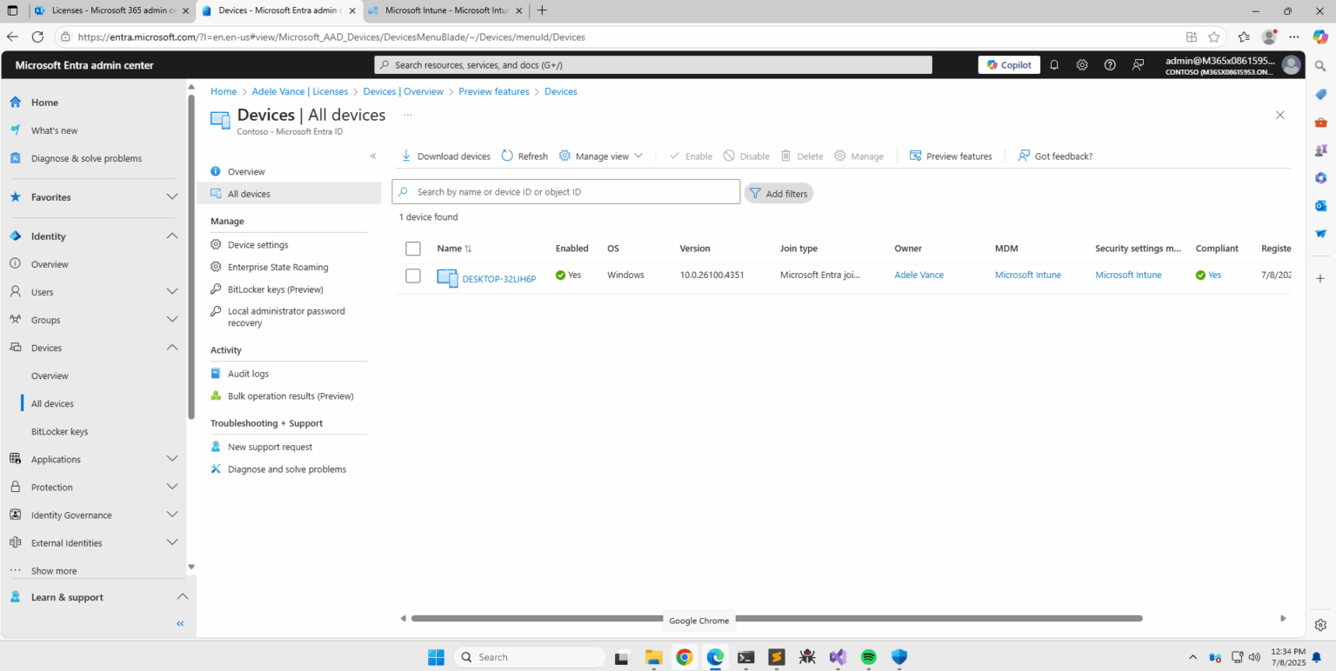Click the Preview features flask icon
The height and width of the screenshot is (671, 1336).
pyautogui.click(x=916, y=156)
